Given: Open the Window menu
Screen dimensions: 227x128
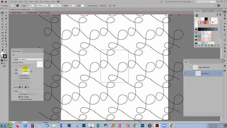Looking at the screenshot, I should [47, 1].
